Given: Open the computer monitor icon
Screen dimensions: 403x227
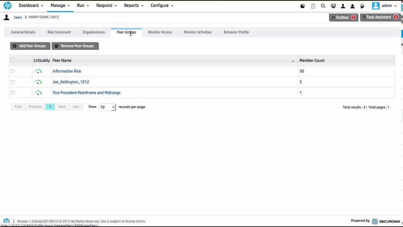Looking at the screenshot, I should tap(333, 6).
